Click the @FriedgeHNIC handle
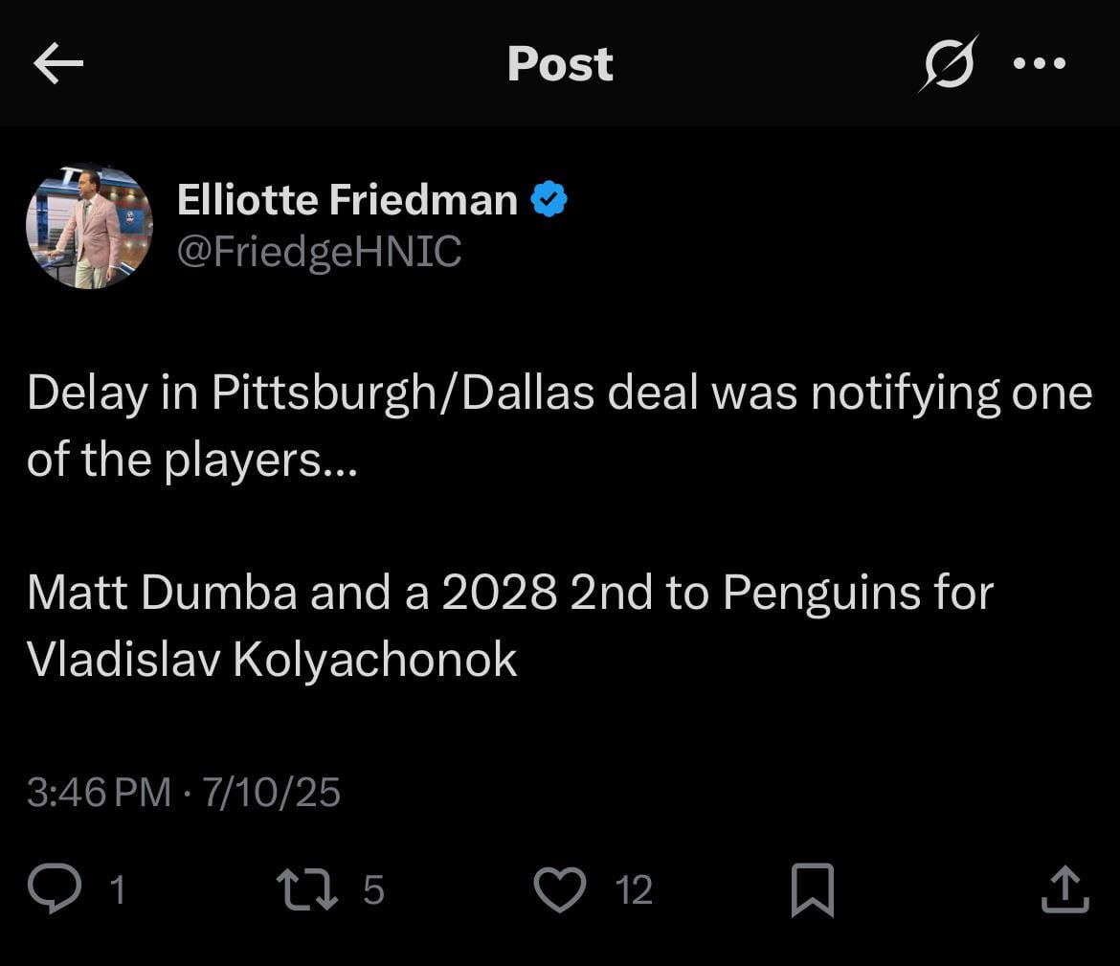This screenshot has height=966, width=1120. (319, 251)
